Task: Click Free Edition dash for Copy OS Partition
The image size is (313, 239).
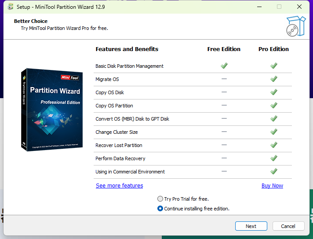Action: (224, 105)
